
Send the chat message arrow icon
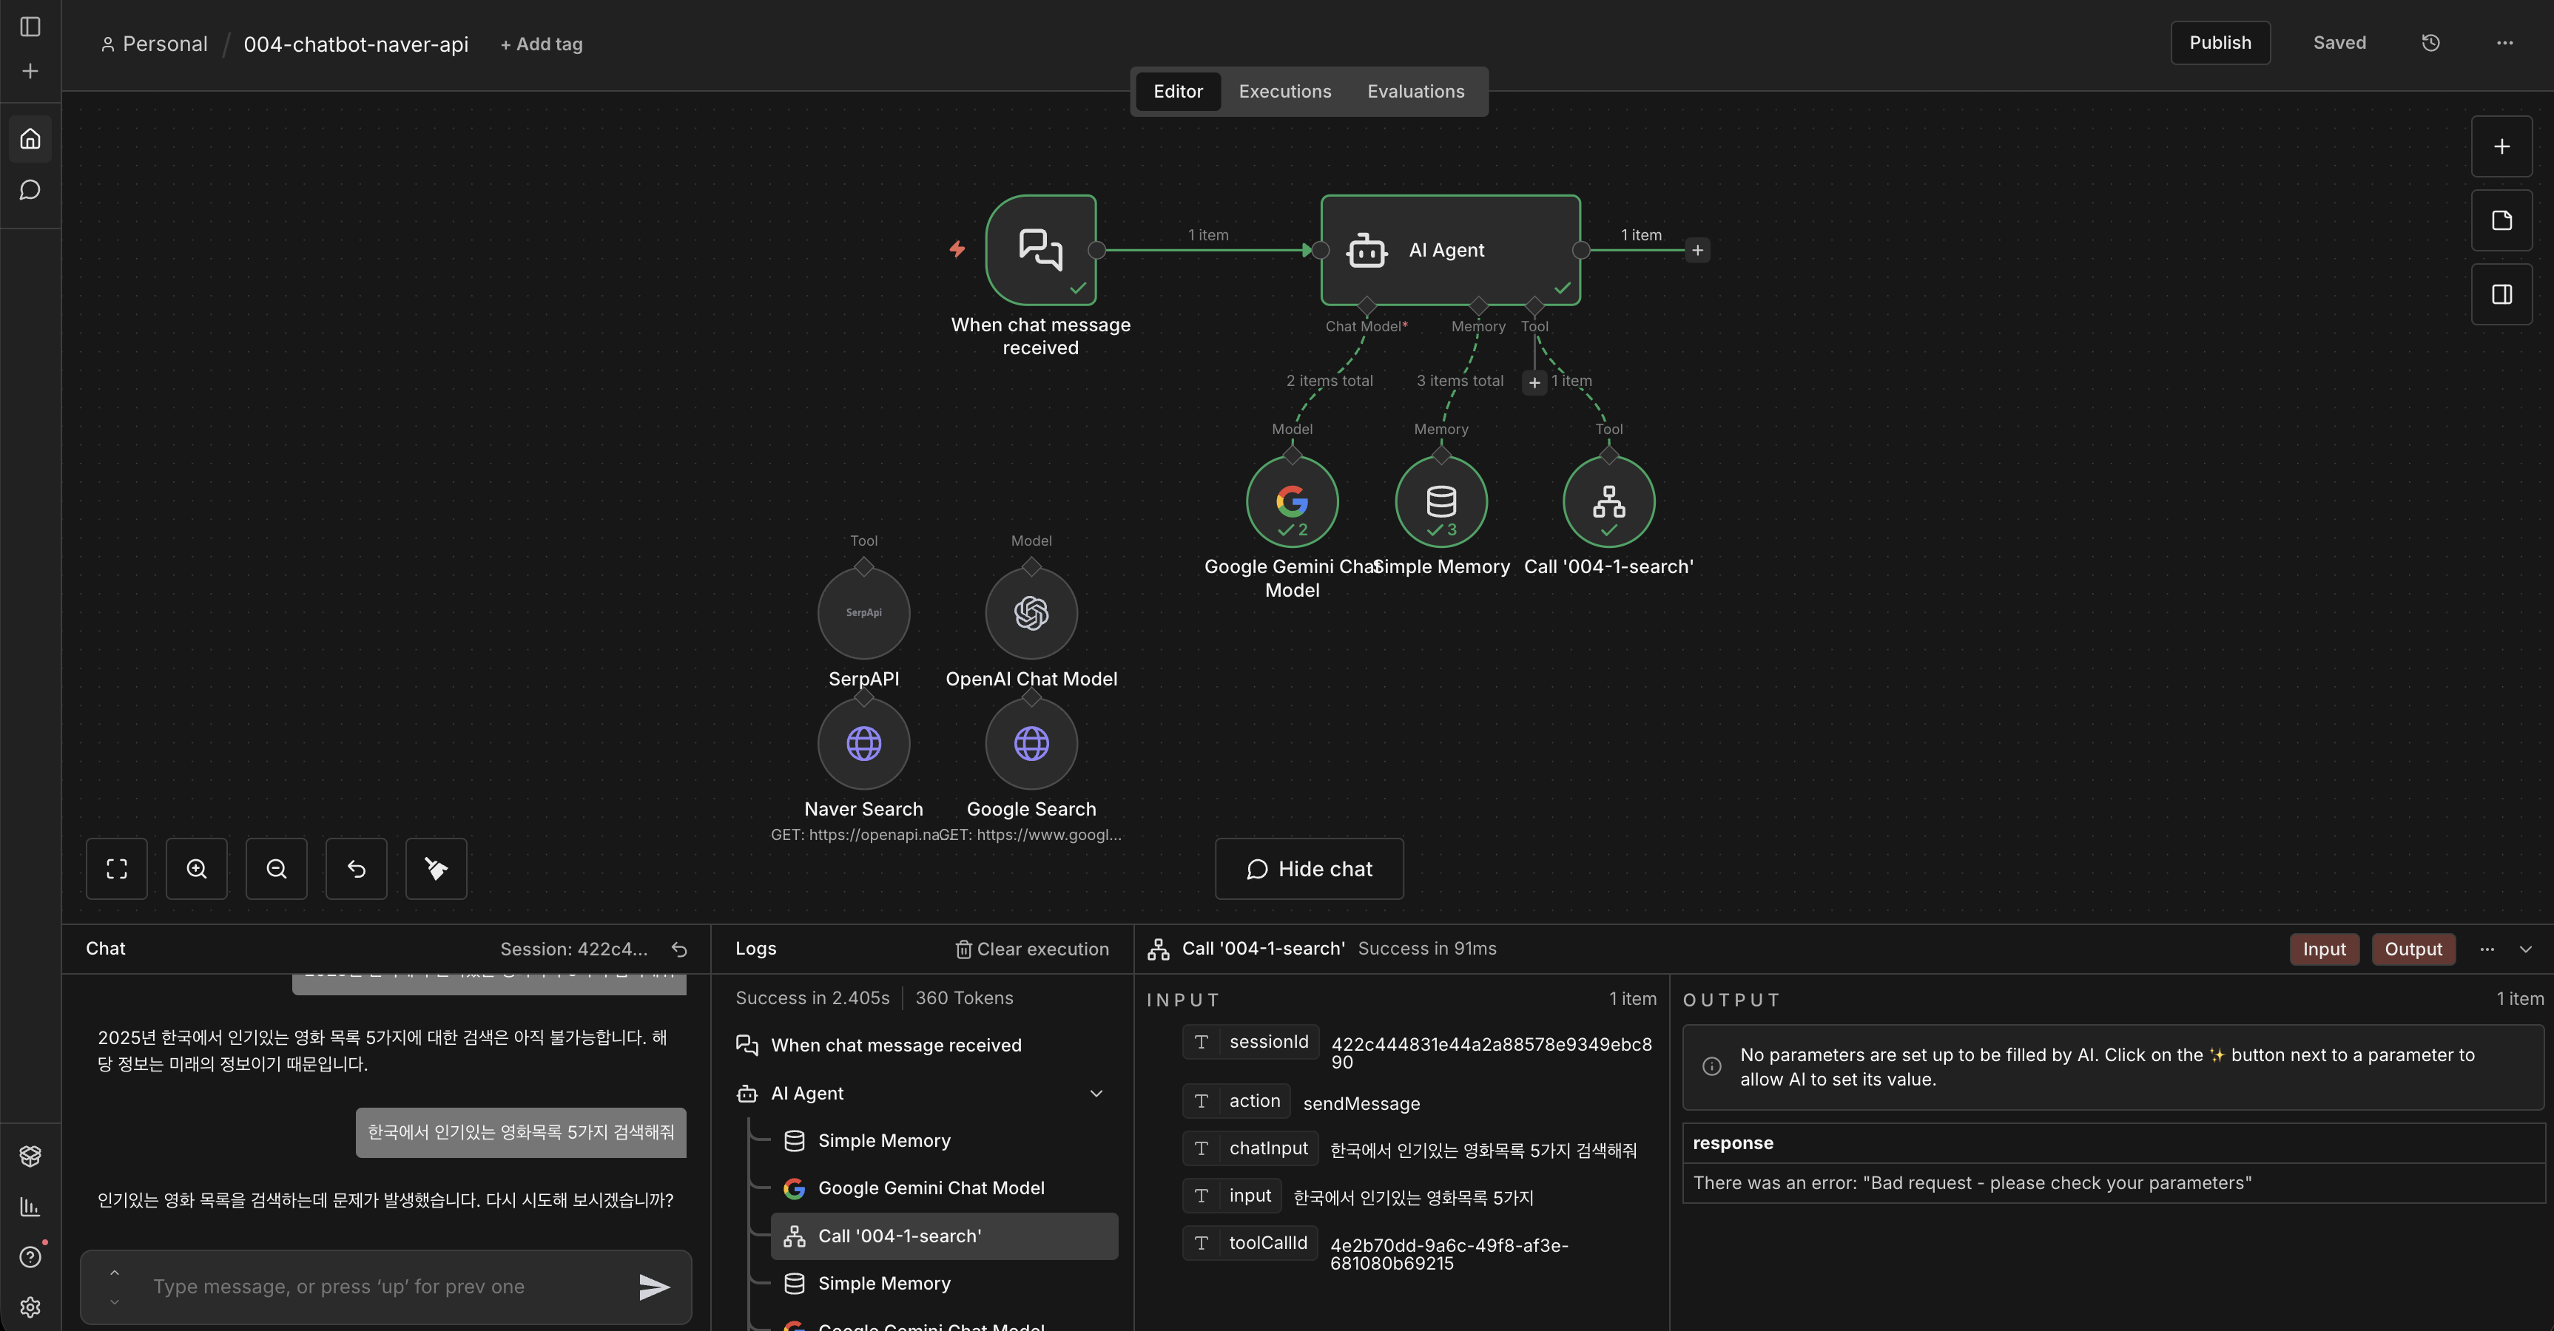pyautogui.click(x=654, y=1287)
